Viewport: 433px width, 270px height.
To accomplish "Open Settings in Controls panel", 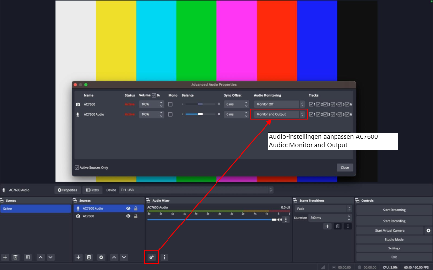I will [x=394, y=248].
